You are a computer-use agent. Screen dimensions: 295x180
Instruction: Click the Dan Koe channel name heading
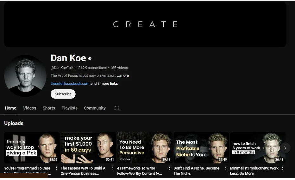68,58
